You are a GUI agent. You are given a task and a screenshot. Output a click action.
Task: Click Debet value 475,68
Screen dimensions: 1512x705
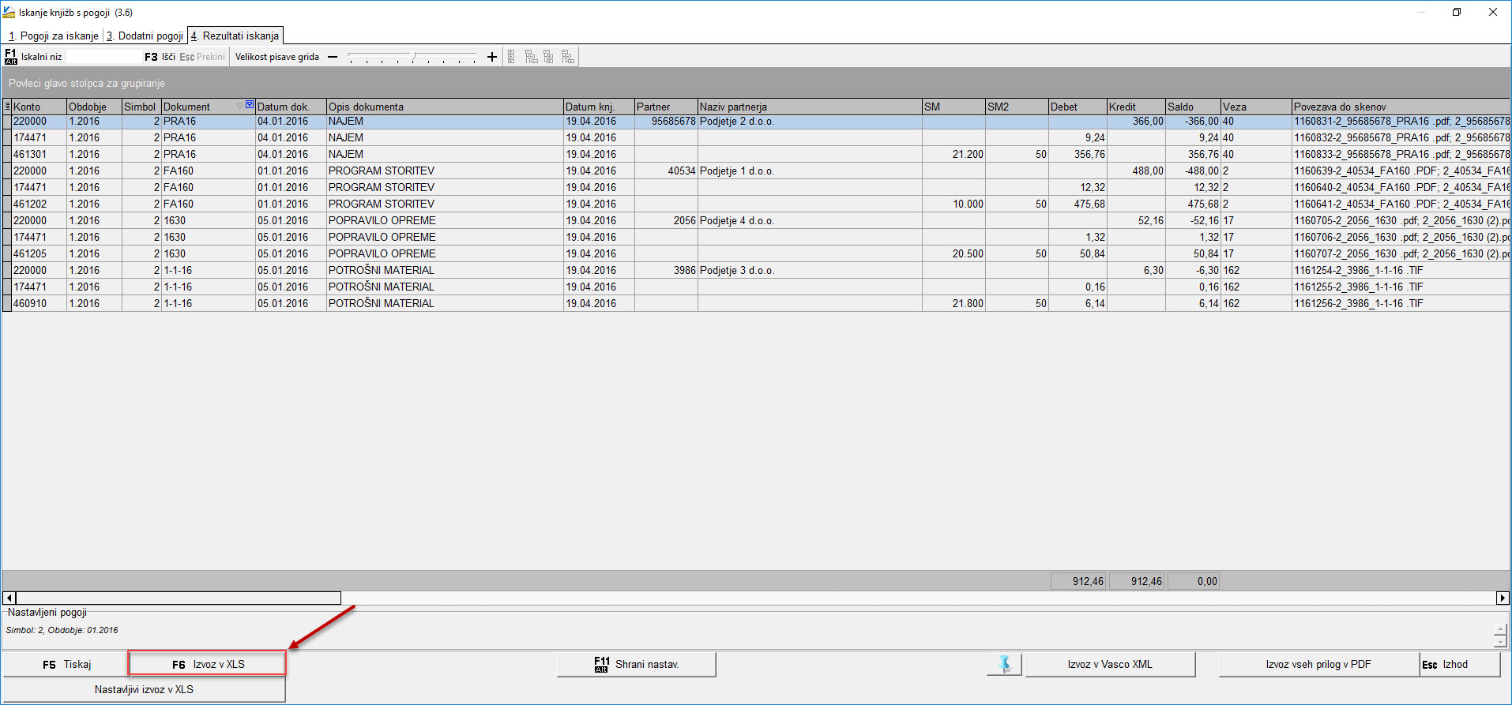point(1078,204)
